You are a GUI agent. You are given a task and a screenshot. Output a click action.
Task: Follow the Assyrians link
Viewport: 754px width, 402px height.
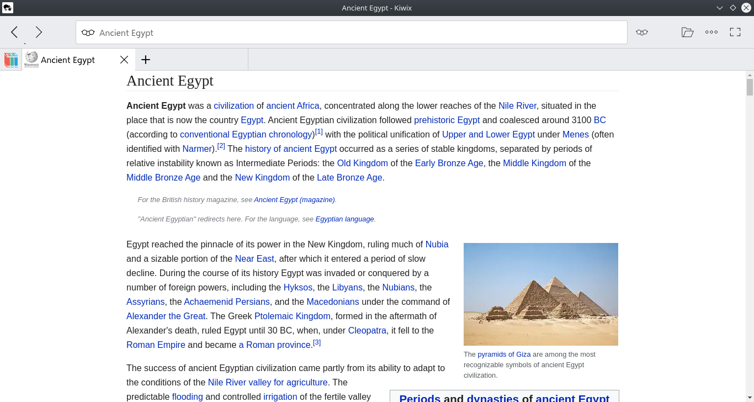[x=146, y=301]
